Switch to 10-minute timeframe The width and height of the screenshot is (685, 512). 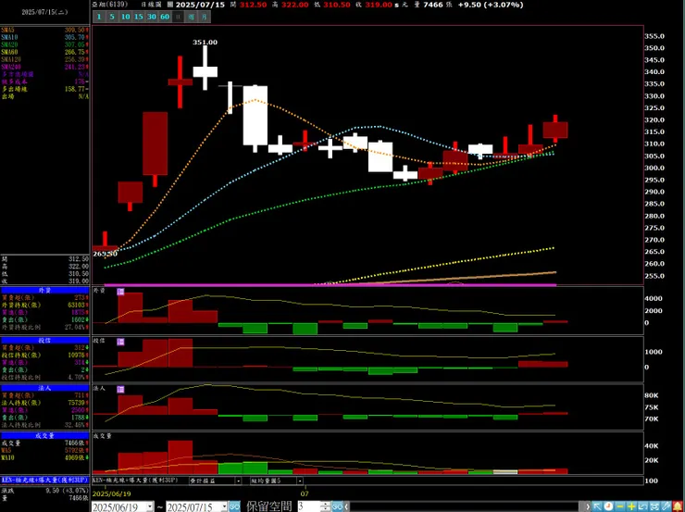pyautogui.click(x=126, y=17)
